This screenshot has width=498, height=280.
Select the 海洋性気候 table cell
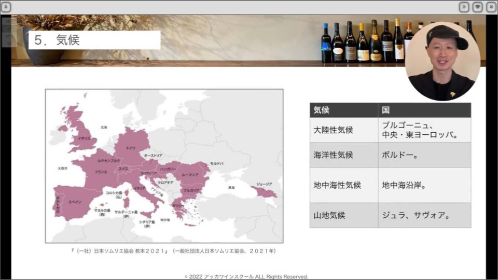(x=343, y=155)
